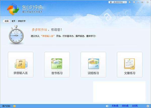Open the 拼音输入法 lesson card
Screen dimensions: 151x108
[x=21, y=64]
